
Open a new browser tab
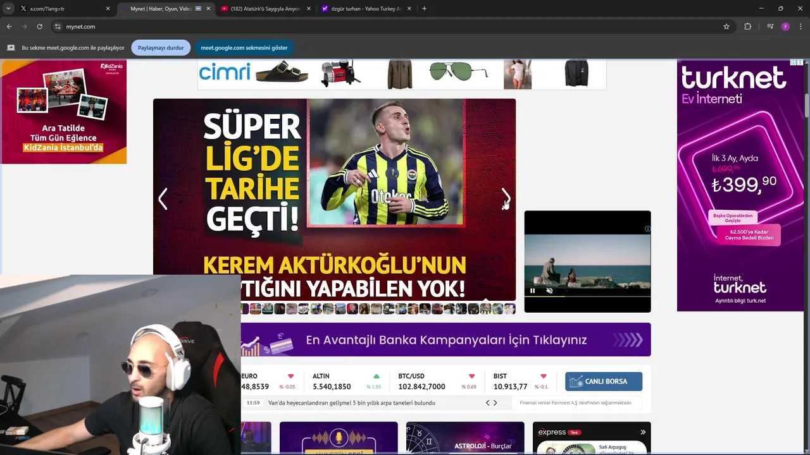click(424, 9)
